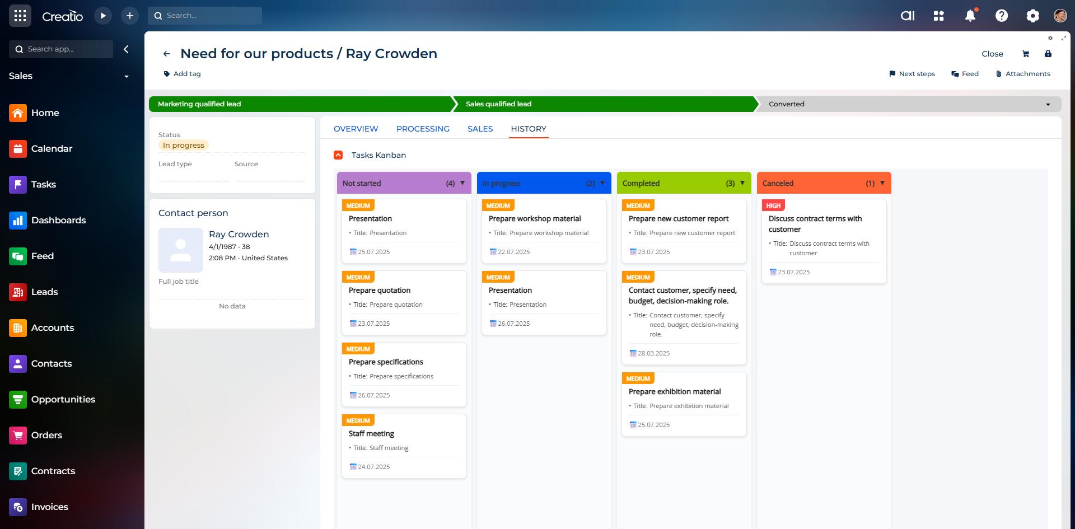Open the Source field
1075x529 pixels.
(270, 171)
